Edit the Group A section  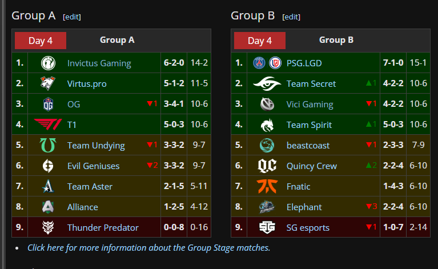point(72,17)
